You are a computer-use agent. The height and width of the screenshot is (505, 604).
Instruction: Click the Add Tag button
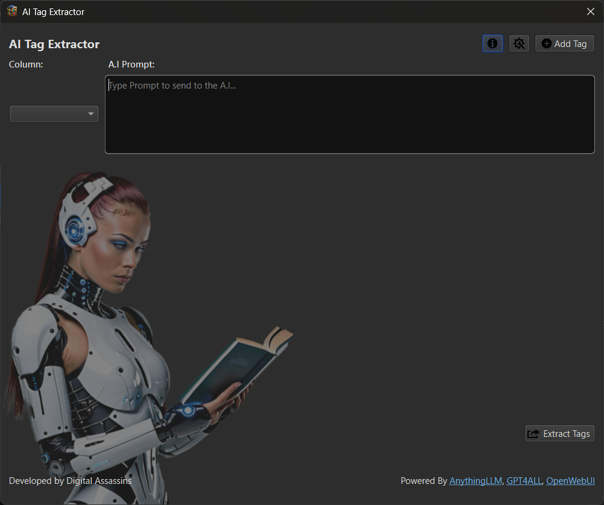pyautogui.click(x=564, y=43)
